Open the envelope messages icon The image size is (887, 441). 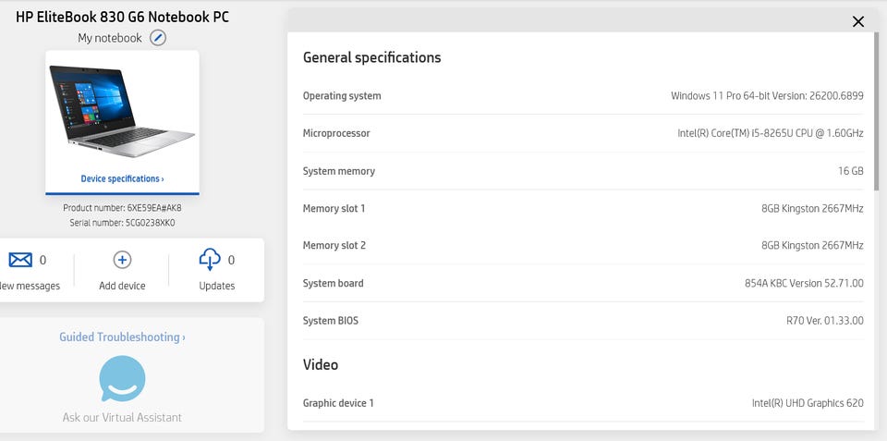click(x=20, y=260)
